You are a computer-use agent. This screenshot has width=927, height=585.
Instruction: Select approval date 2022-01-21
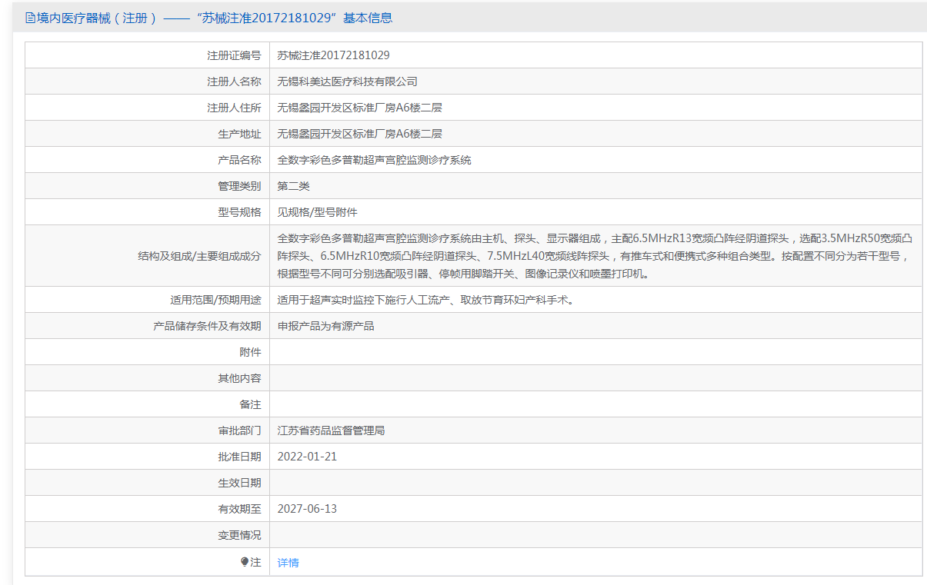307,457
